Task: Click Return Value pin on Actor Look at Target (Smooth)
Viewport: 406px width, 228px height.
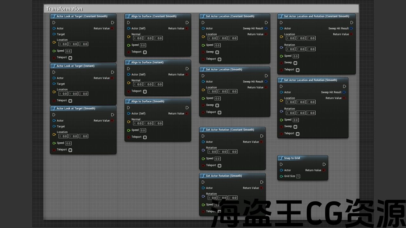Action: point(112,121)
